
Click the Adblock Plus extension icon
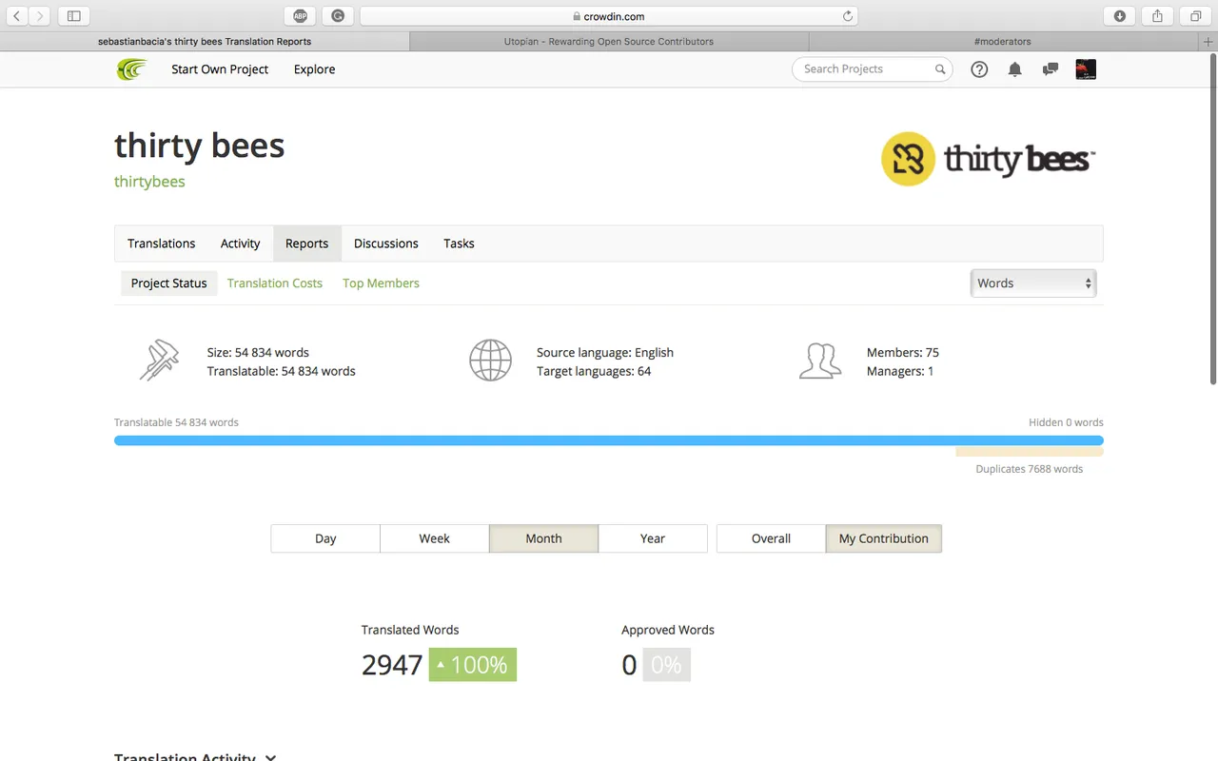click(x=300, y=15)
